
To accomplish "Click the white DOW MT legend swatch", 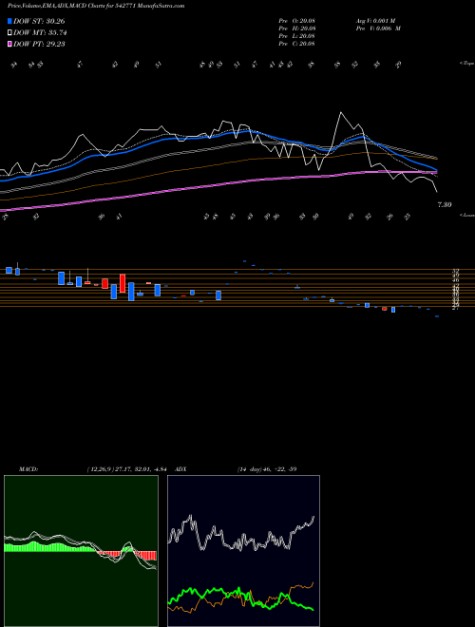I will click(x=9, y=33).
